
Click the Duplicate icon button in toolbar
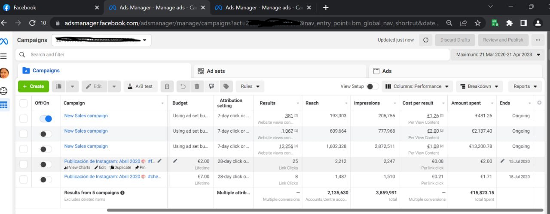[x=58, y=86]
